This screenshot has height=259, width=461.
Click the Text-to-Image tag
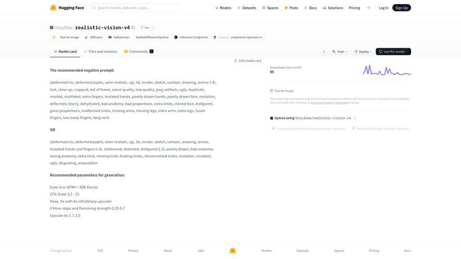pos(66,37)
